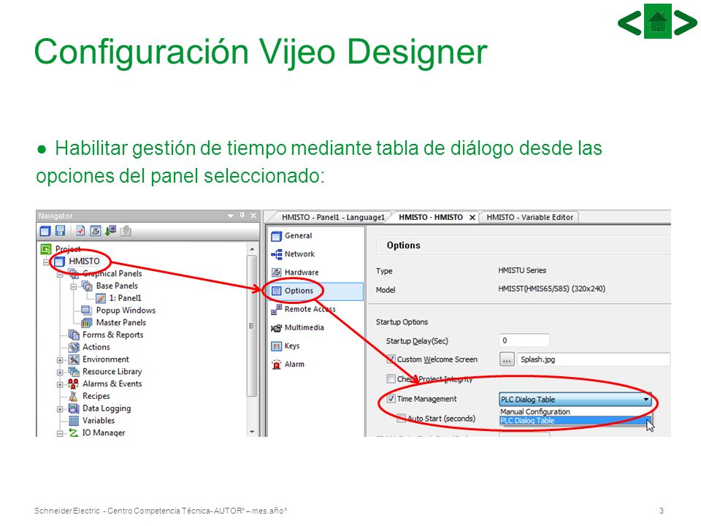Click the "..." browse button beside Splash.jpg
This screenshot has height=526, width=701.
(507, 359)
